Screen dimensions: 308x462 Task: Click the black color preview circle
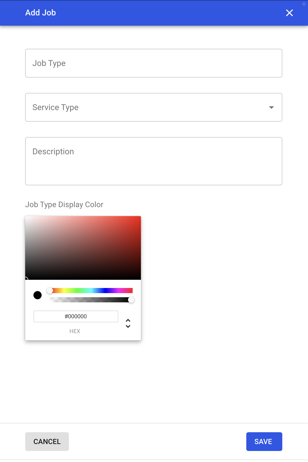(x=38, y=295)
